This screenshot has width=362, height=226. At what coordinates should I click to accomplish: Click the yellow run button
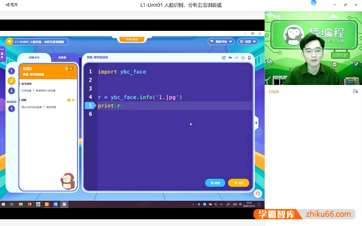[239, 183]
